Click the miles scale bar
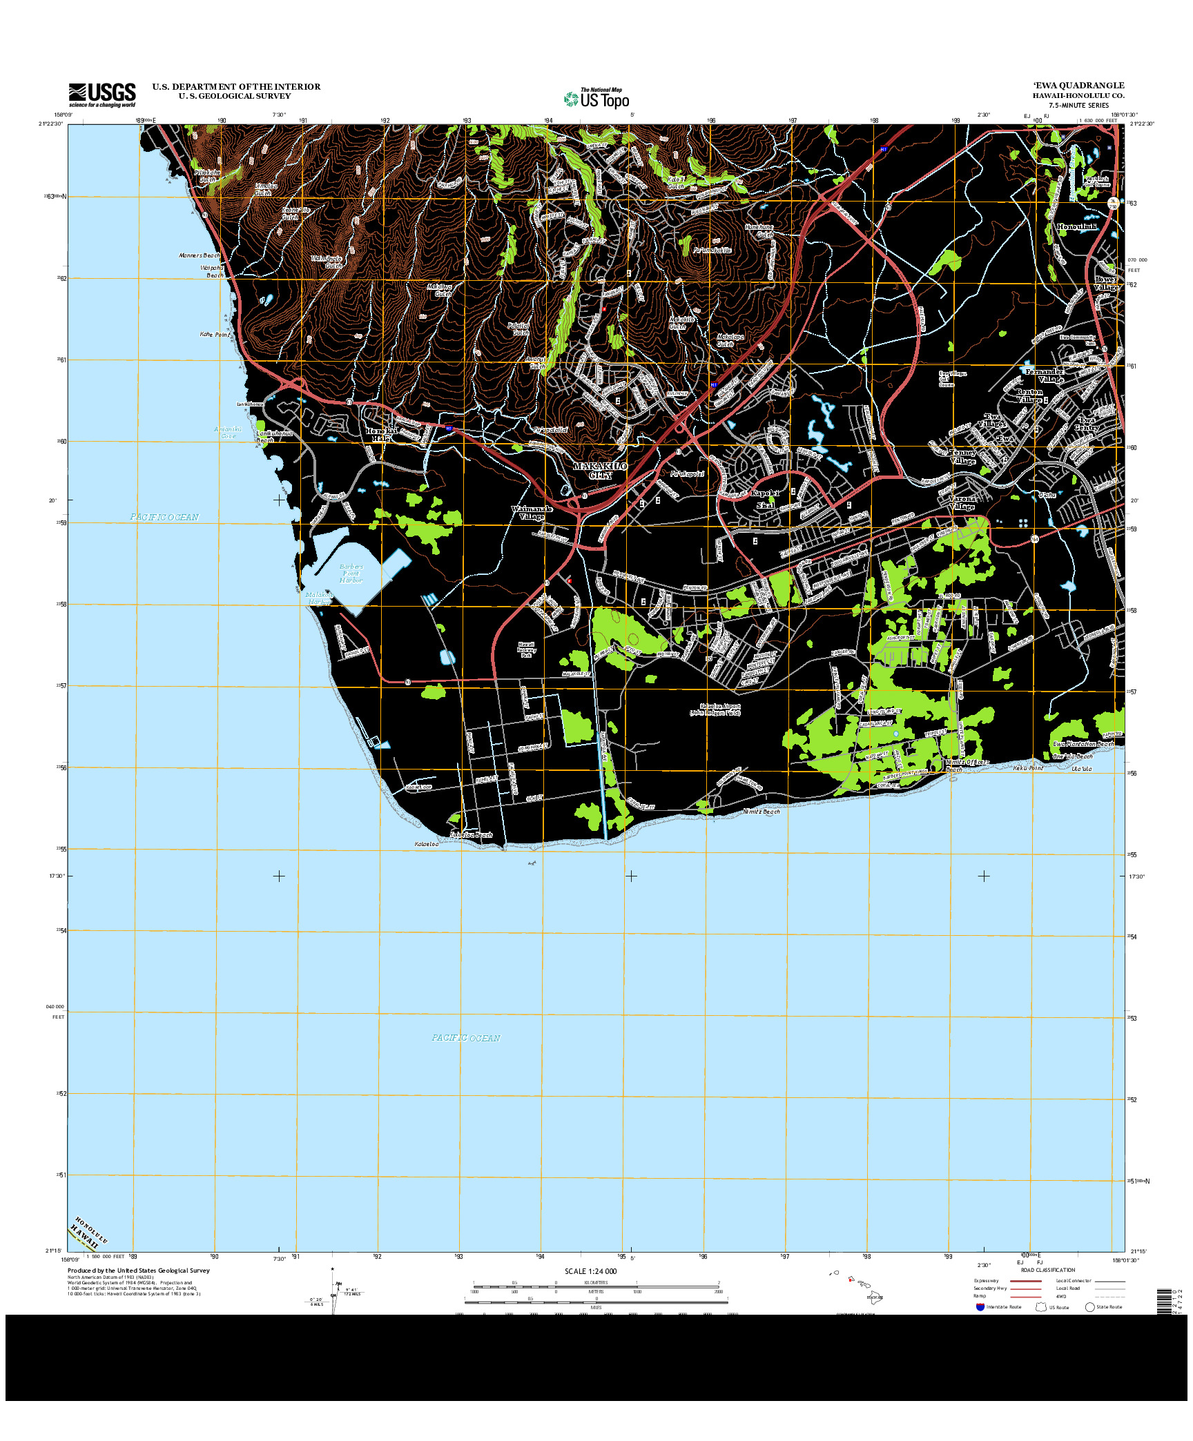The width and height of the screenshot is (1193, 1441). pos(596,1302)
